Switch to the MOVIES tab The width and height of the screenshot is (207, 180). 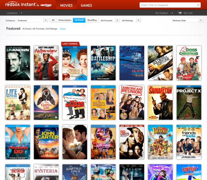coord(66,5)
